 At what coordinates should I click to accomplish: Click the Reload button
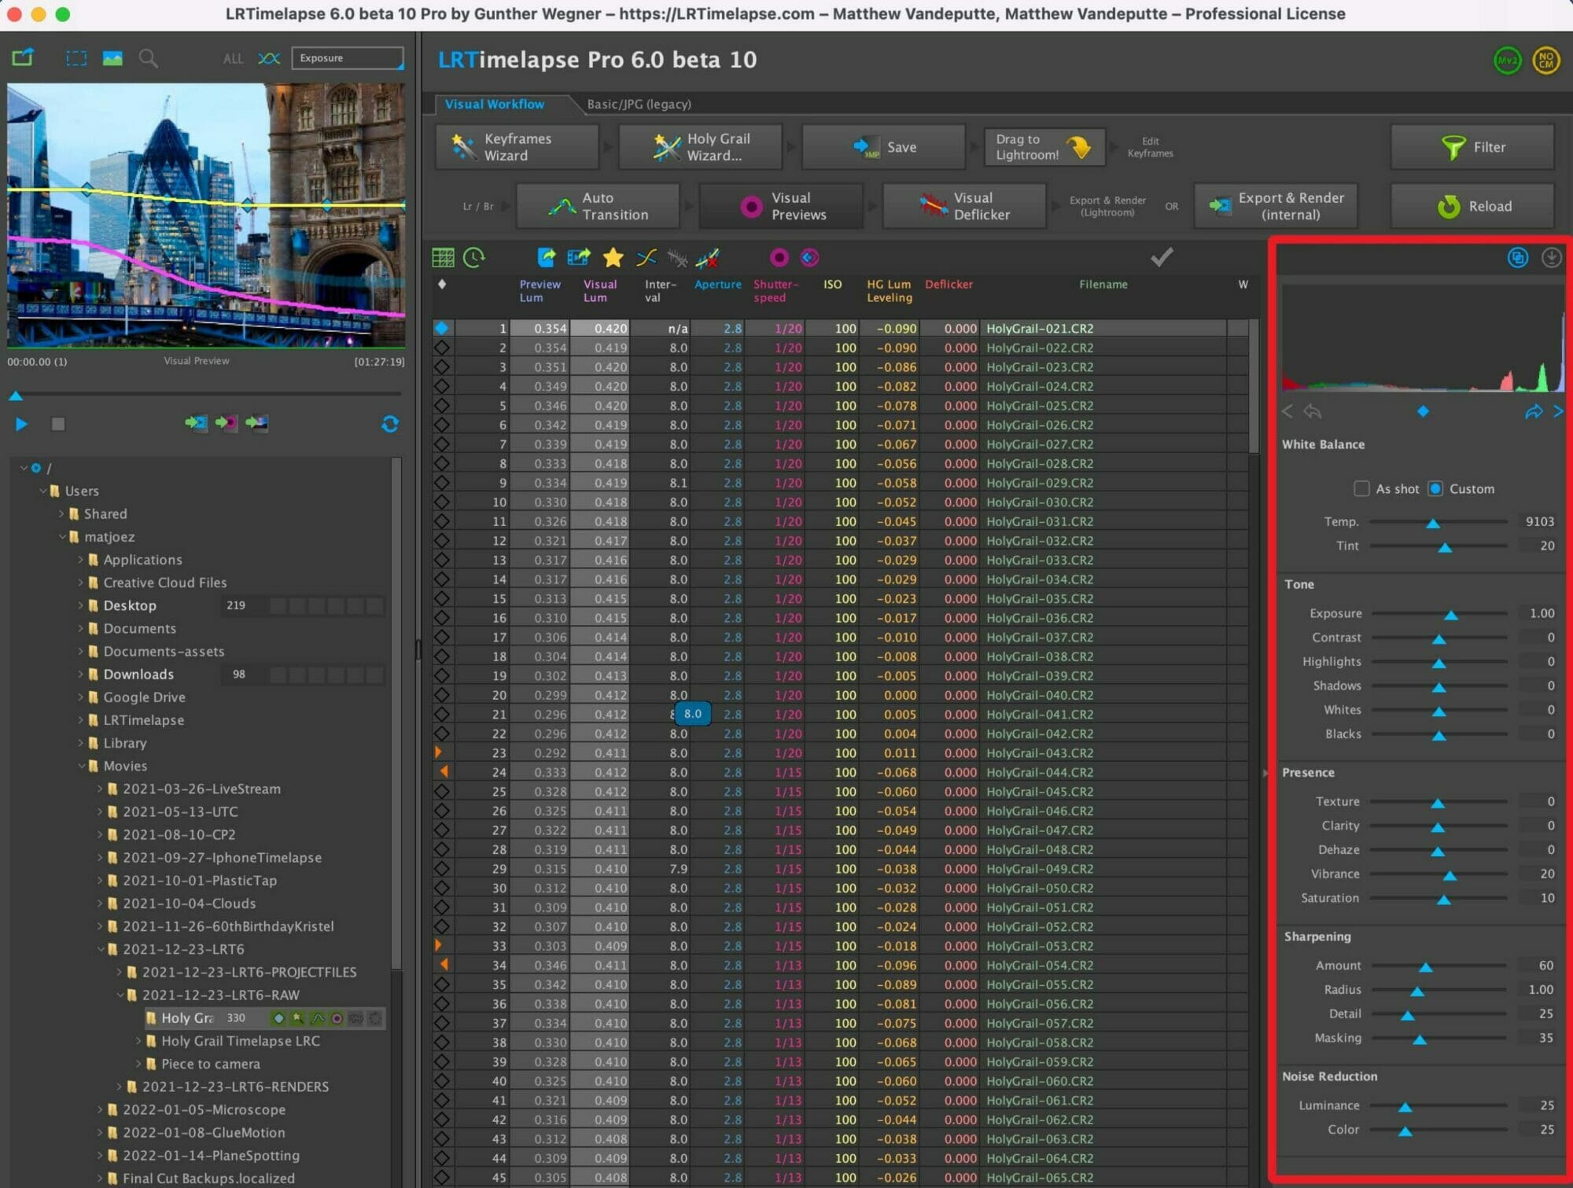point(1472,206)
